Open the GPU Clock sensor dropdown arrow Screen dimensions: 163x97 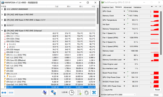coord(124,11)
